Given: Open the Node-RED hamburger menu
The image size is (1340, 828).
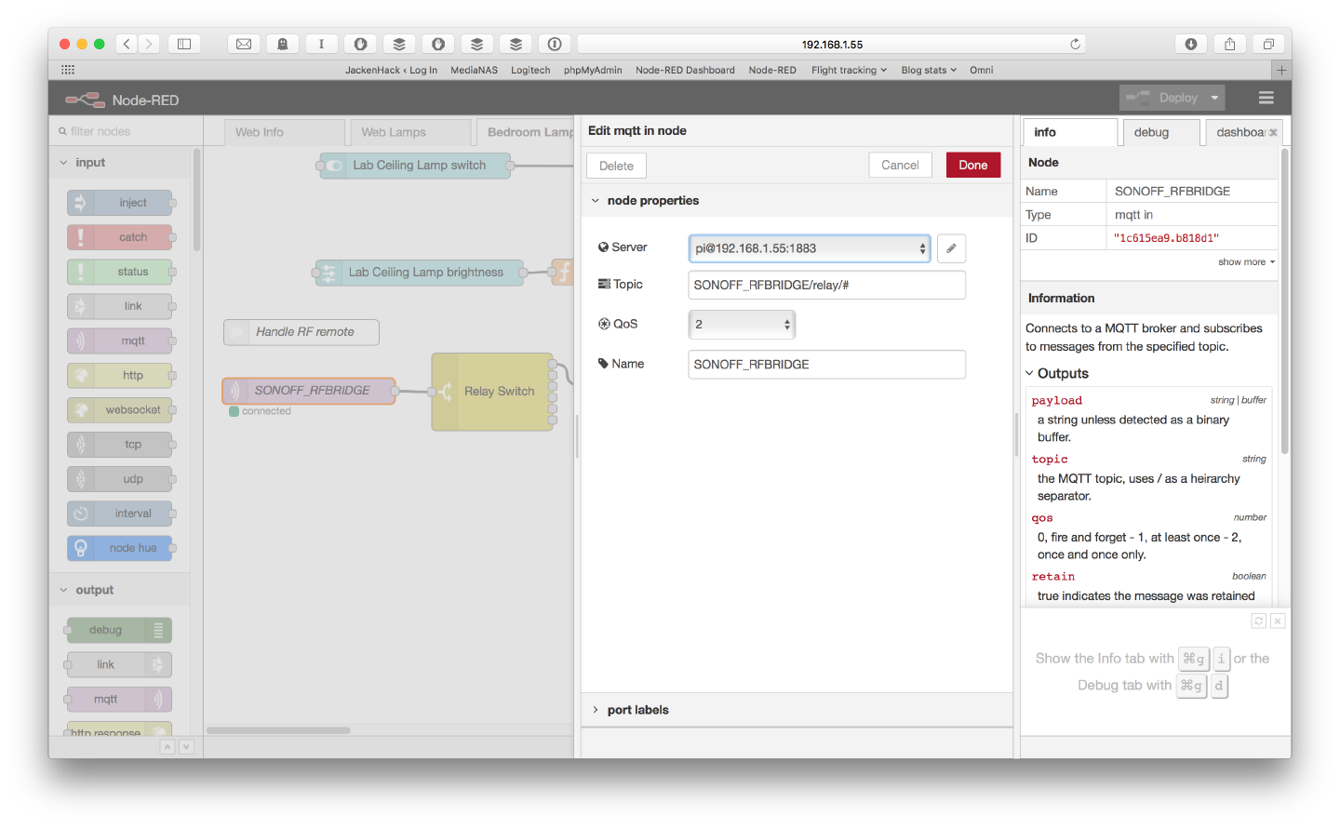Looking at the screenshot, I should tap(1266, 98).
